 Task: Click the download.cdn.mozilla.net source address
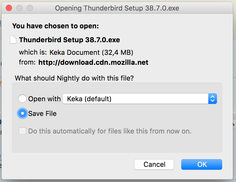pos(93,62)
